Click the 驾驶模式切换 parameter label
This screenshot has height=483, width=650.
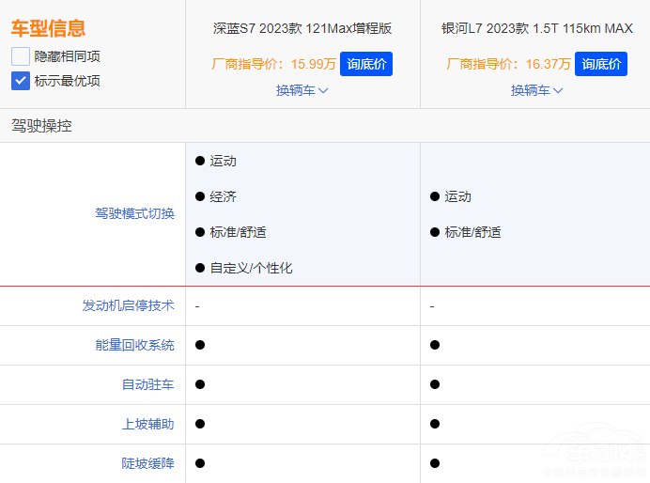pyautogui.click(x=134, y=213)
